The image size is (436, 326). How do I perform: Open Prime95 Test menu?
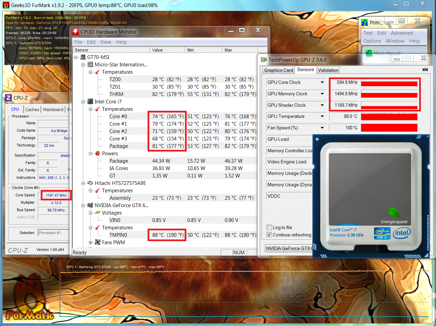click(368, 33)
